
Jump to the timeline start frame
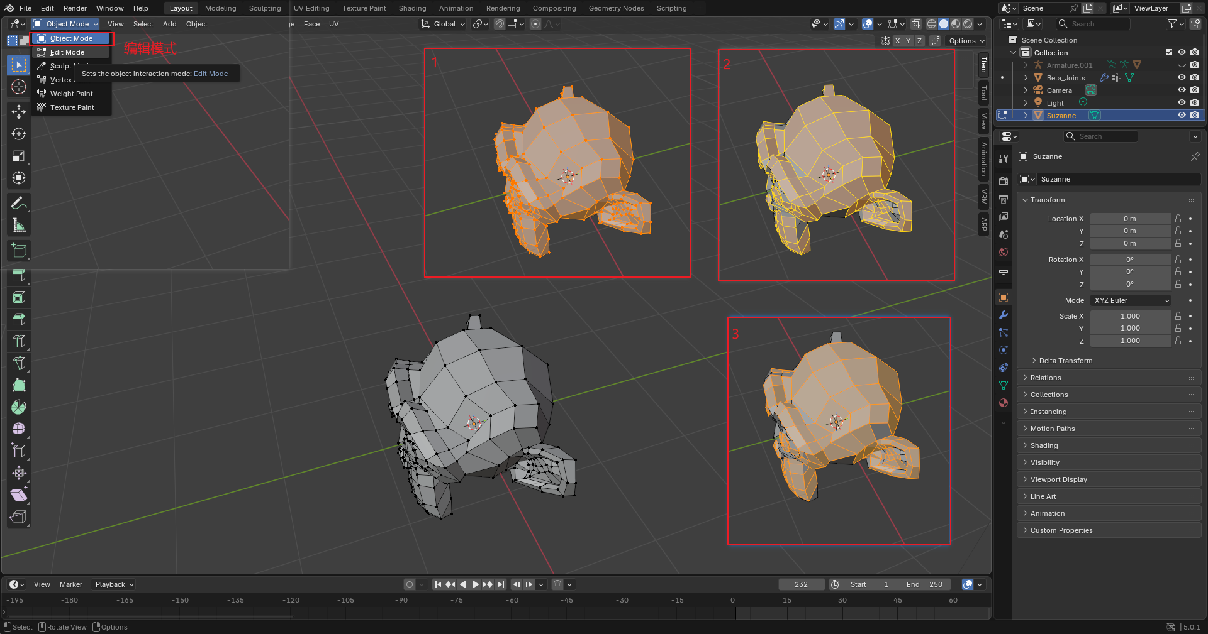click(439, 584)
